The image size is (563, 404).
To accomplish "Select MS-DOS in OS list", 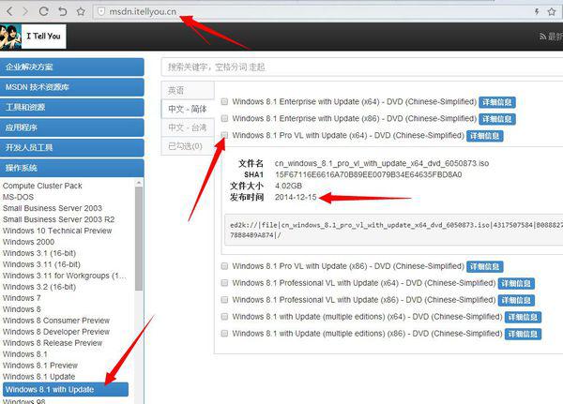I will click(19, 197).
